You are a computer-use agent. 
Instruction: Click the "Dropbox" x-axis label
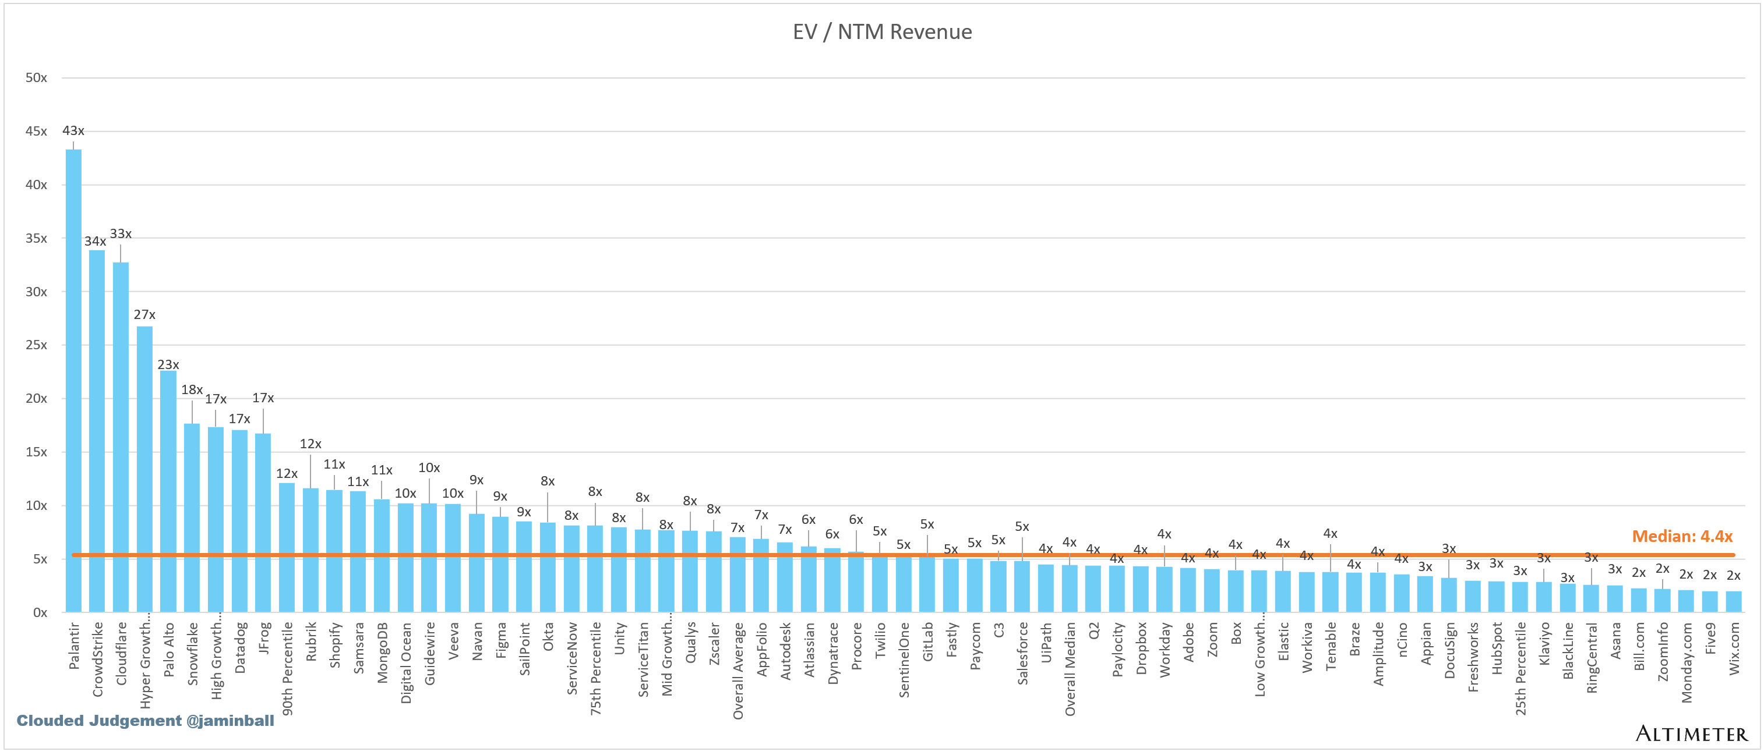coord(1142,648)
